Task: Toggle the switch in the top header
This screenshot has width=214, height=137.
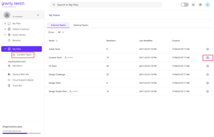Action: click(x=184, y=5)
